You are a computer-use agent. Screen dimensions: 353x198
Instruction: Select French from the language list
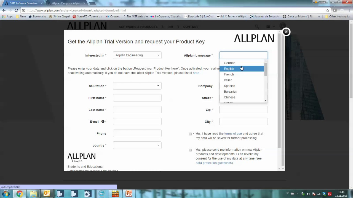coord(242,75)
